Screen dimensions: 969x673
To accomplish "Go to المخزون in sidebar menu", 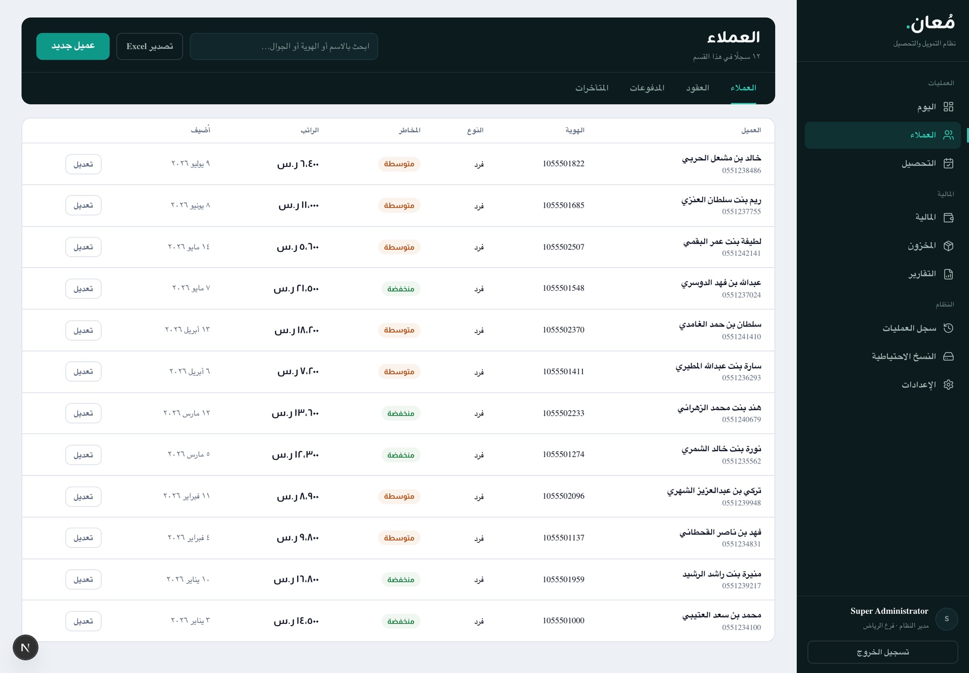I will point(883,246).
